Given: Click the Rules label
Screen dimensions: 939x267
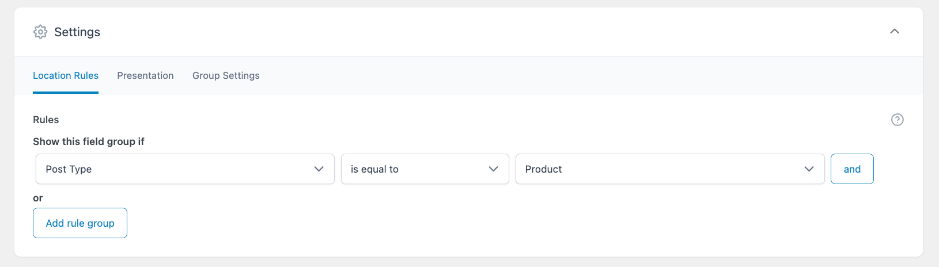Looking at the screenshot, I should point(46,120).
